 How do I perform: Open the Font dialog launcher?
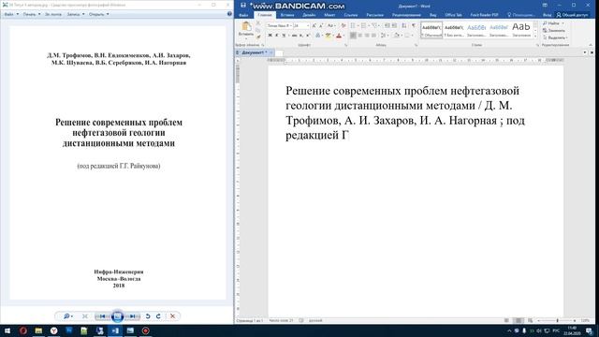click(x=346, y=45)
